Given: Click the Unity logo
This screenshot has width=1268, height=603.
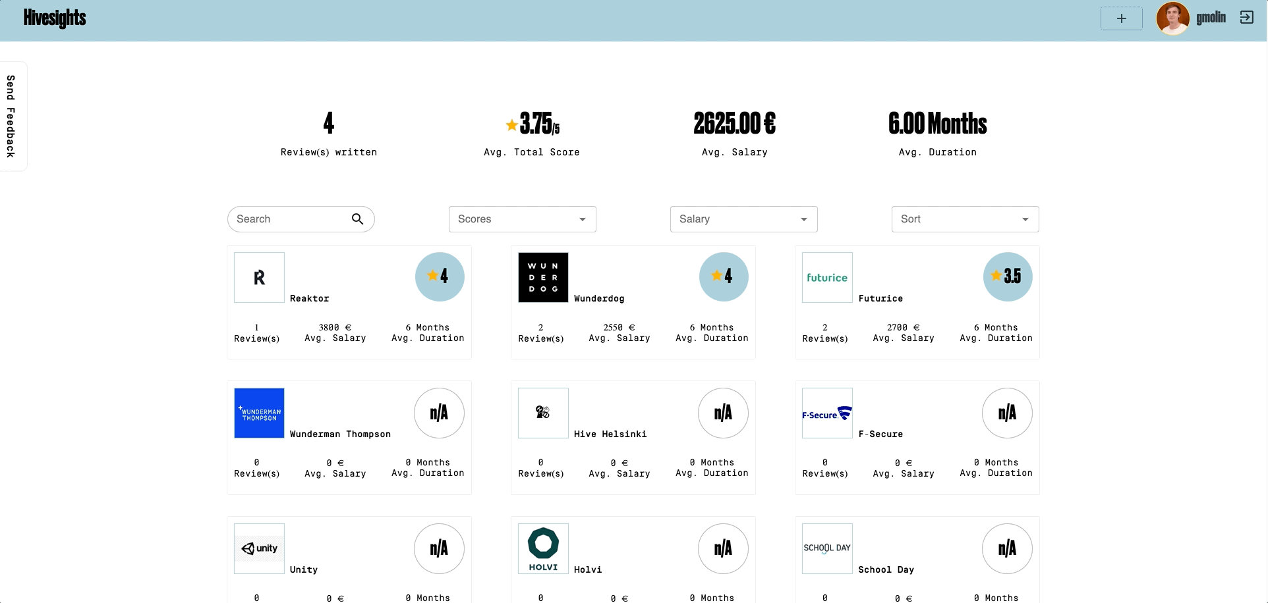Looking at the screenshot, I should [x=260, y=549].
